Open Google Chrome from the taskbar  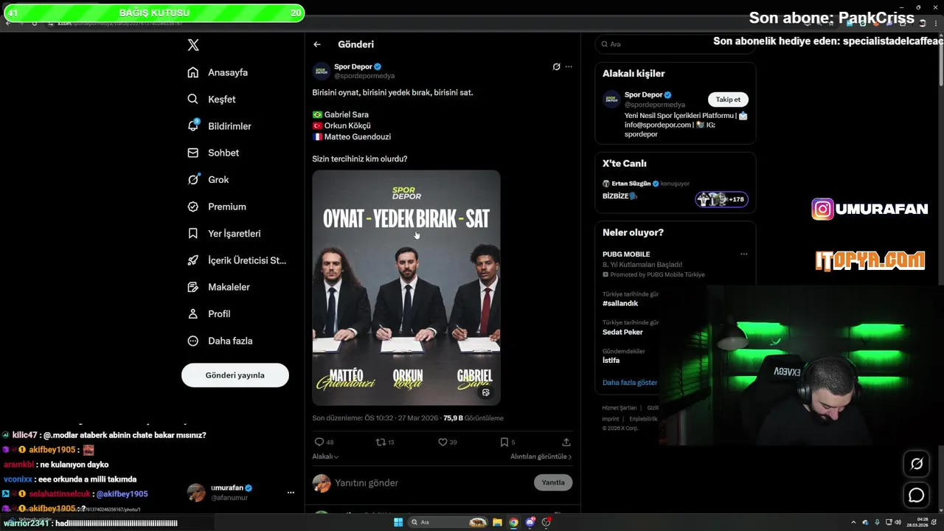click(514, 522)
